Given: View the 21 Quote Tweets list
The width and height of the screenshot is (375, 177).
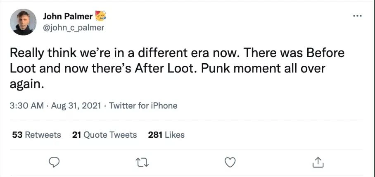Looking at the screenshot, I should pyautogui.click(x=104, y=135).
